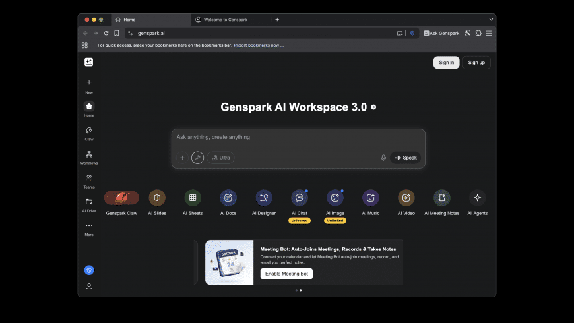
Task: Click the Meeting Bot banner headline
Action: pos(328,249)
